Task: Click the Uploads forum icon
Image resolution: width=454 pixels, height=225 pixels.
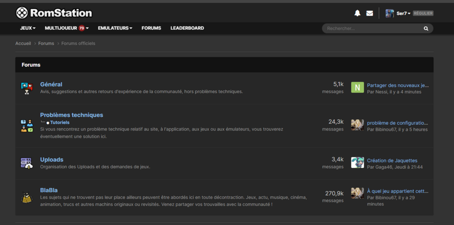Action: (x=27, y=163)
